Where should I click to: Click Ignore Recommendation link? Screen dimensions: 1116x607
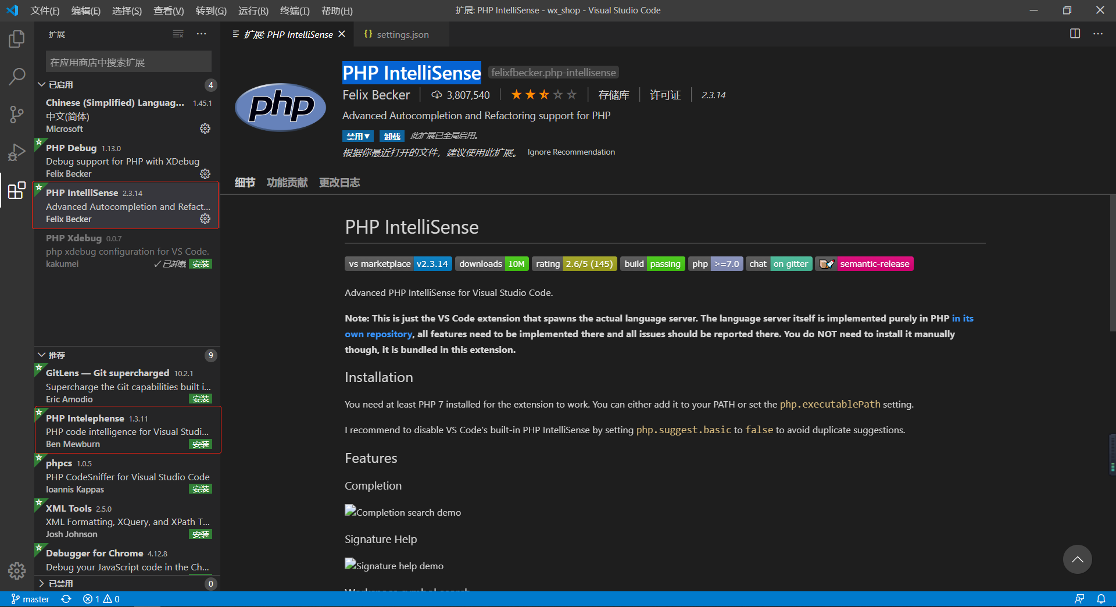click(x=571, y=152)
